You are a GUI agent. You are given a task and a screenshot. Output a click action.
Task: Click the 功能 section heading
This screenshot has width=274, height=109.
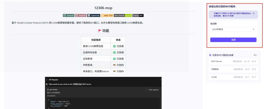(106, 31)
